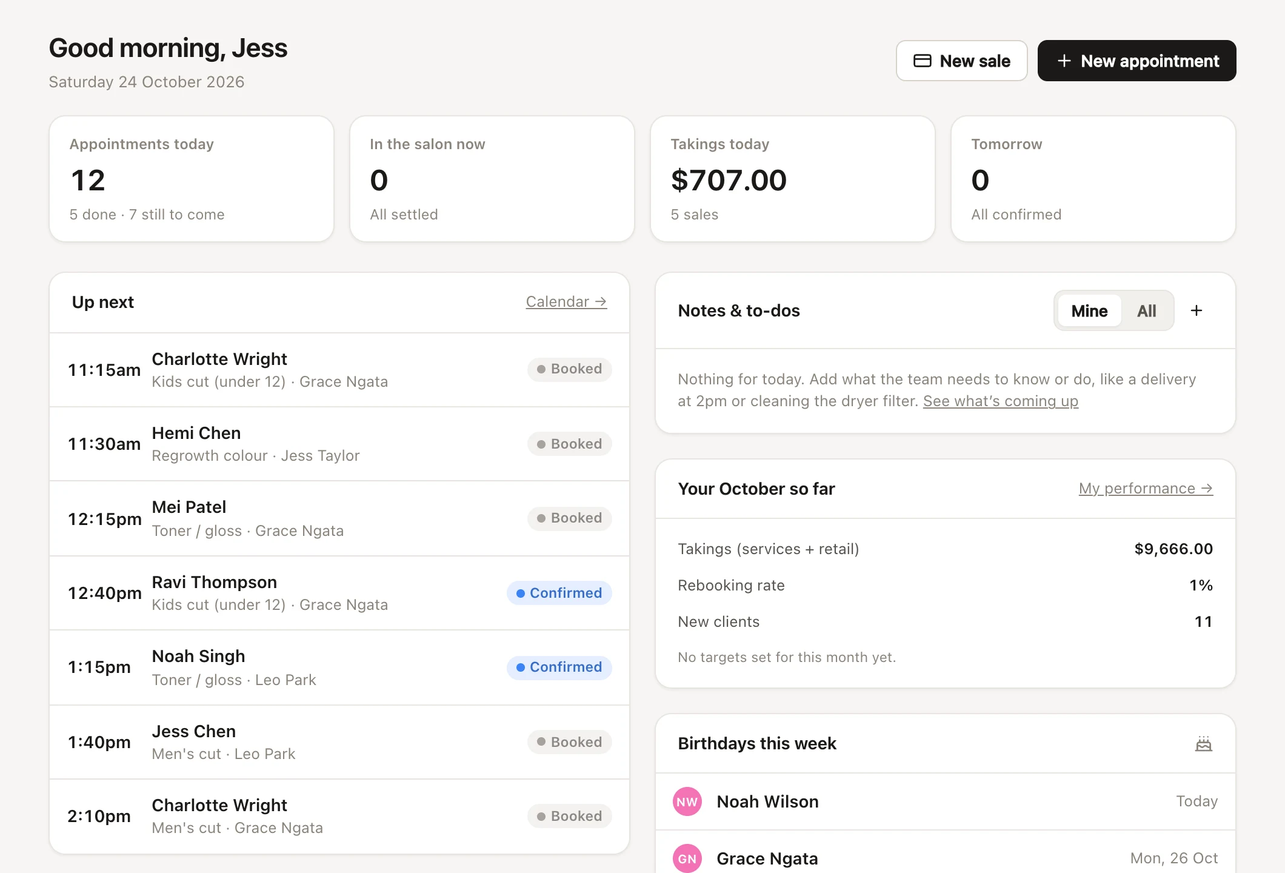The width and height of the screenshot is (1285, 873).
Task: Switch notes filter to Mine
Action: click(x=1089, y=311)
